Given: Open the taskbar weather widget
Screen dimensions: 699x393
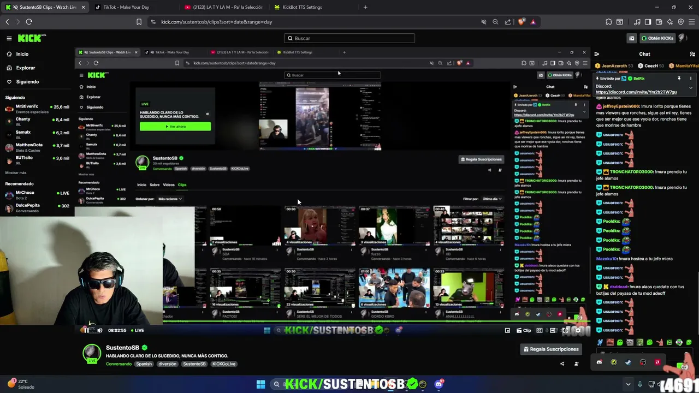Looking at the screenshot, I should (x=21, y=384).
